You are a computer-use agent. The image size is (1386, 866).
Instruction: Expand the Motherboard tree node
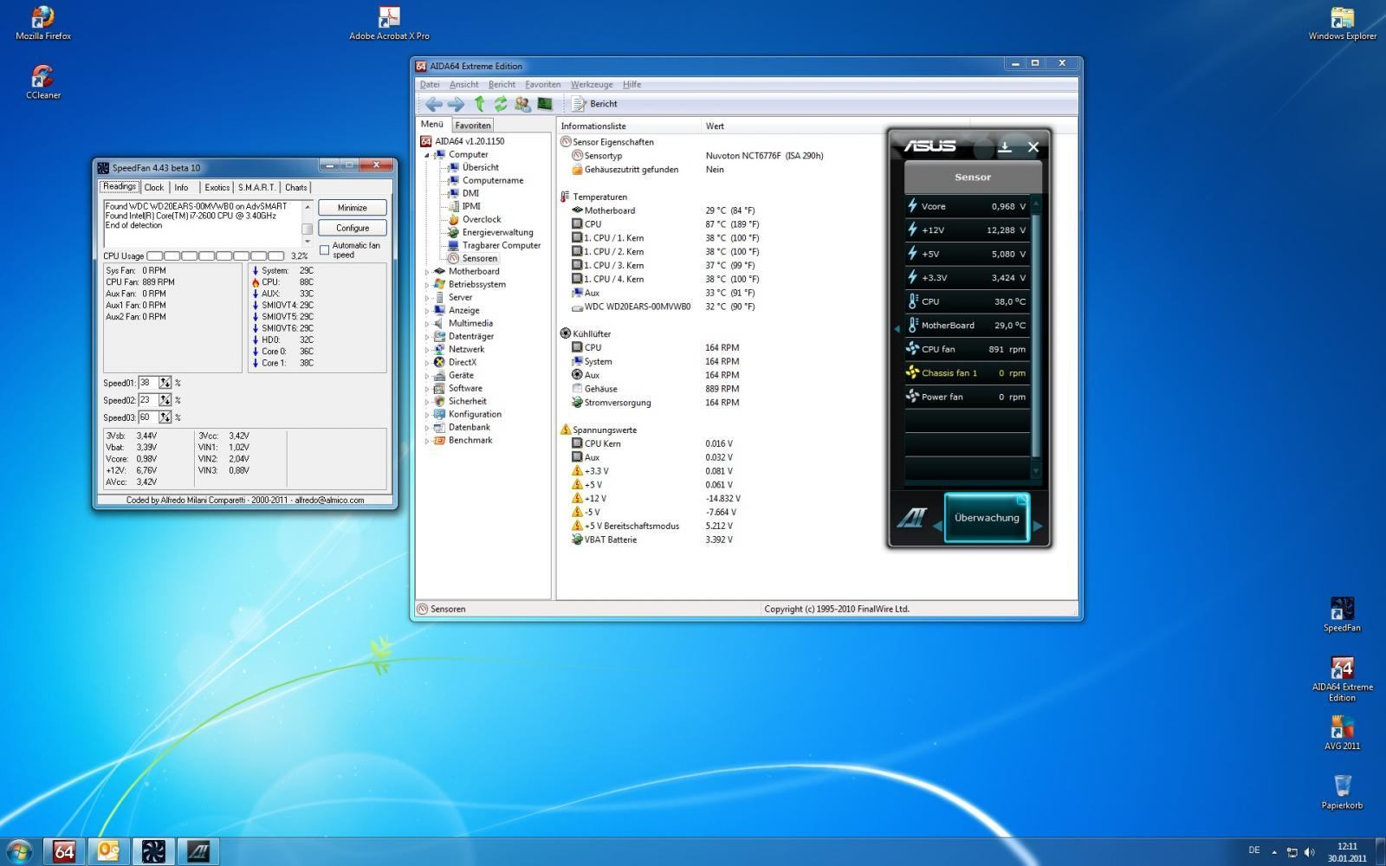click(427, 272)
